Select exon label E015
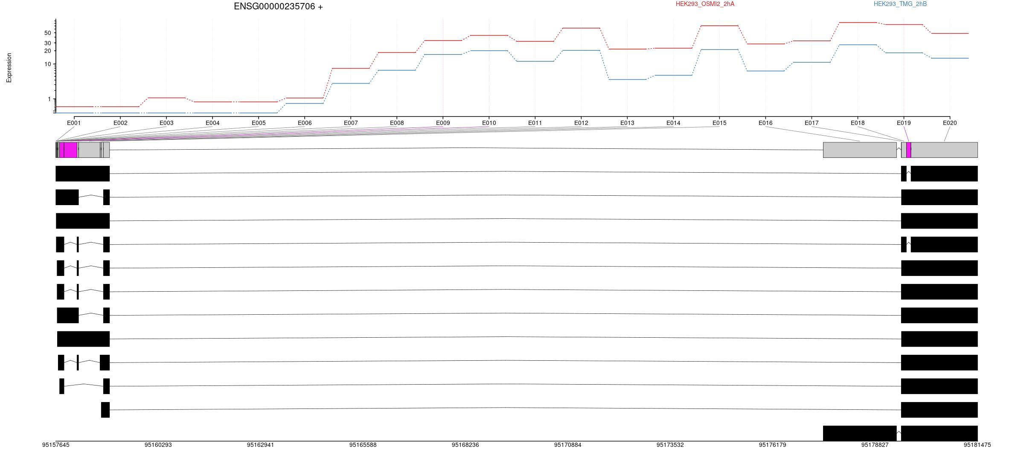The width and height of the screenshot is (1024, 452). click(x=719, y=123)
